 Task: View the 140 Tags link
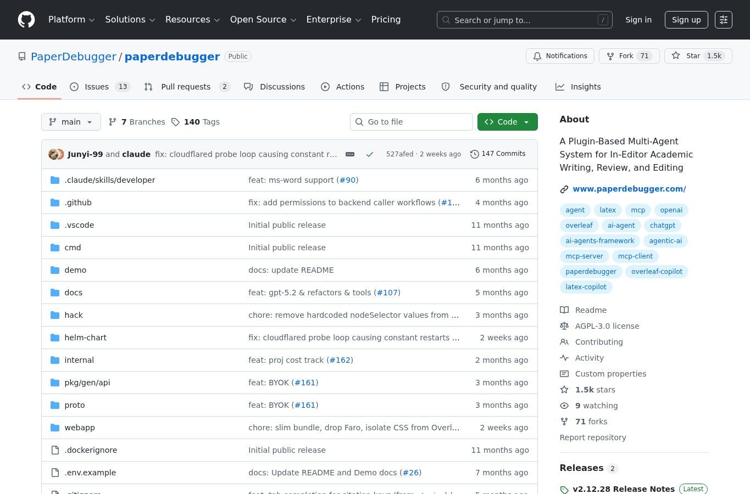point(195,122)
